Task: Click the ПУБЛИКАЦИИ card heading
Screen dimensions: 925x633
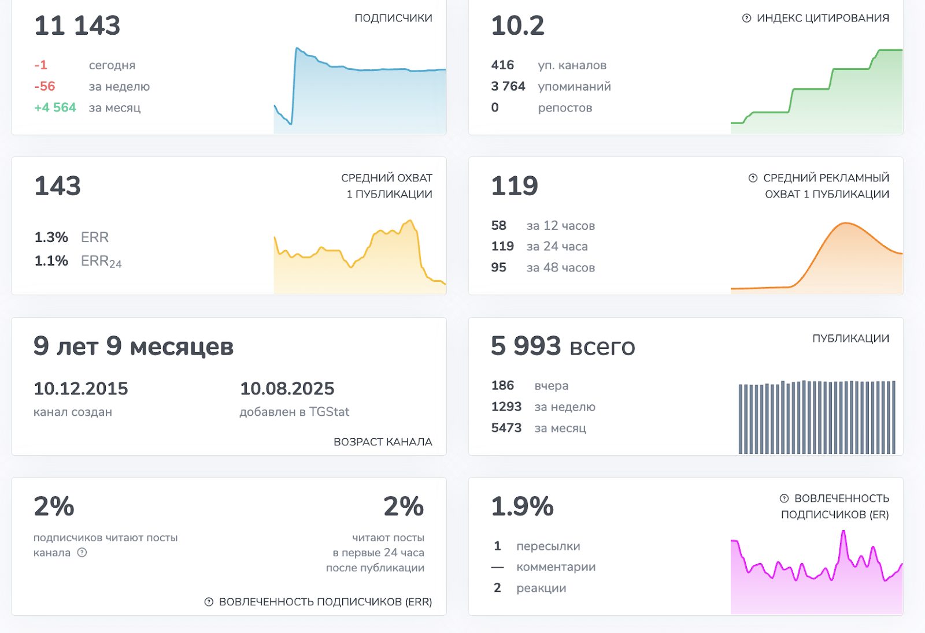Action: [850, 338]
